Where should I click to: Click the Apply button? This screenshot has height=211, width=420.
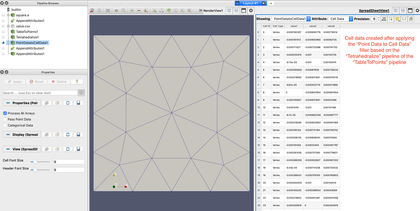coord(15,82)
